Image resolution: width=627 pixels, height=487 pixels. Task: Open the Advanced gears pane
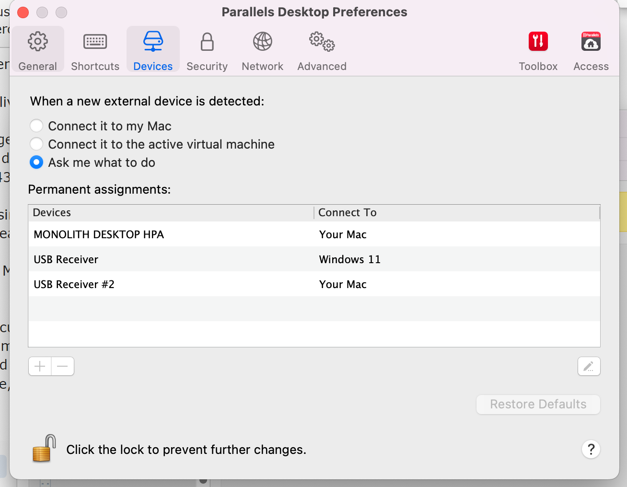(x=322, y=50)
